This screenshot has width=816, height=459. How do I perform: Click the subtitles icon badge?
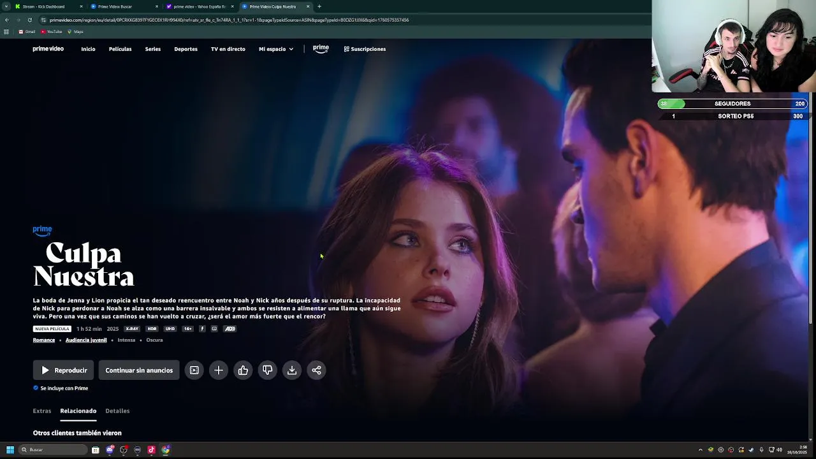point(214,329)
